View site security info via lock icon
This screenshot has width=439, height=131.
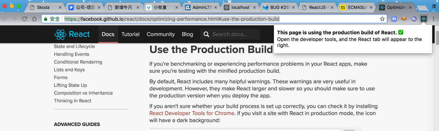click(x=46, y=19)
